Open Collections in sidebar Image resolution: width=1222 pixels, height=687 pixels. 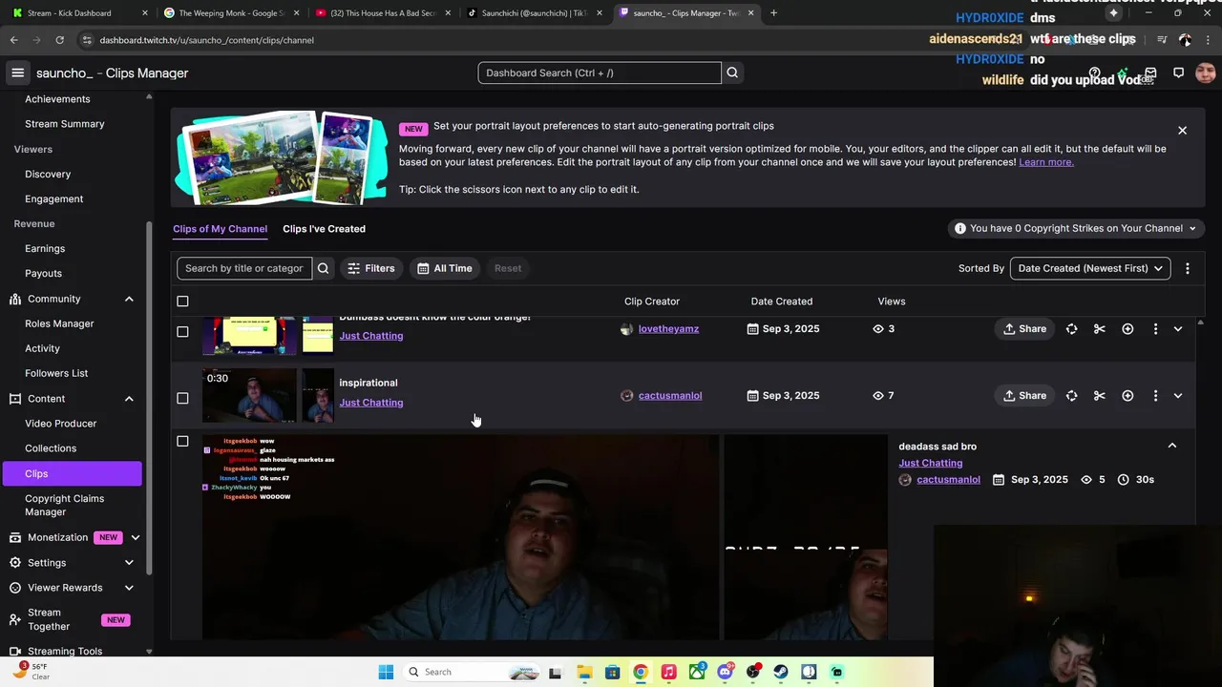[51, 448]
